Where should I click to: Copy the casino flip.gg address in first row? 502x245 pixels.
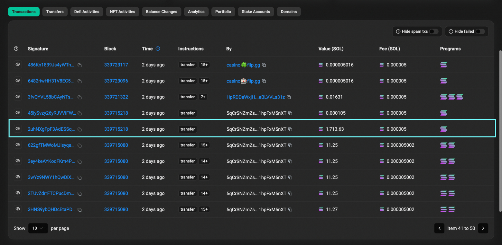pos(264,65)
